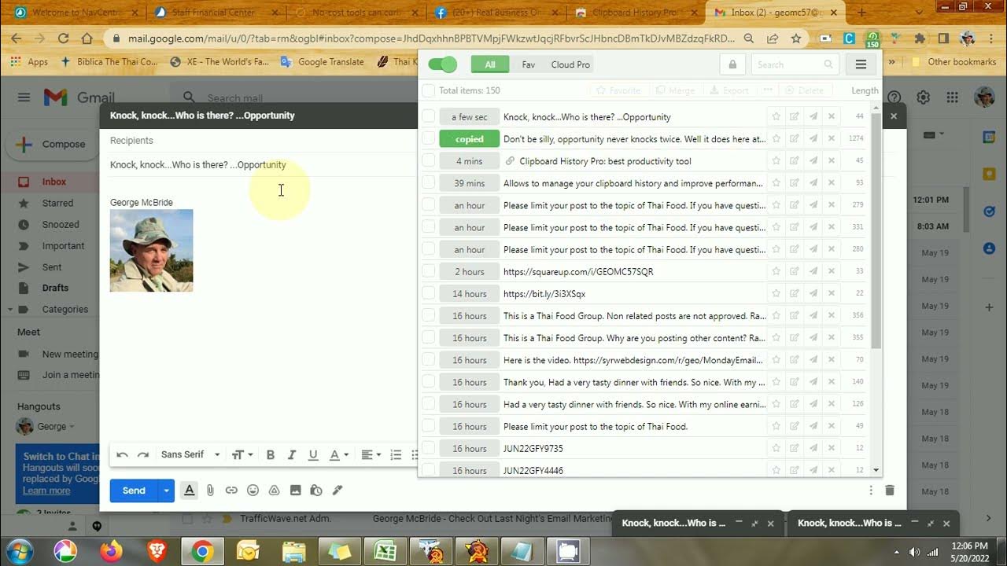Toggle italic formatting in compose toolbar
This screenshot has width=1007, height=566.
[x=292, y=455]
